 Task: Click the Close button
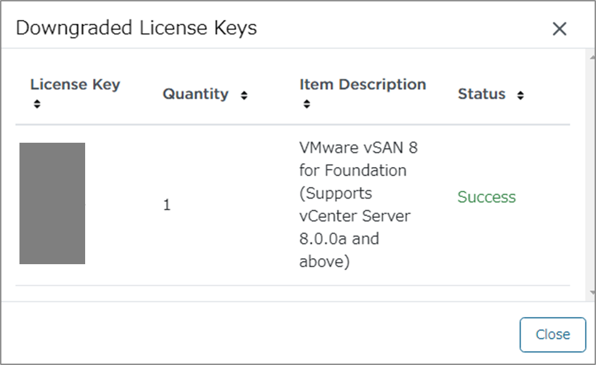[553, 335]
